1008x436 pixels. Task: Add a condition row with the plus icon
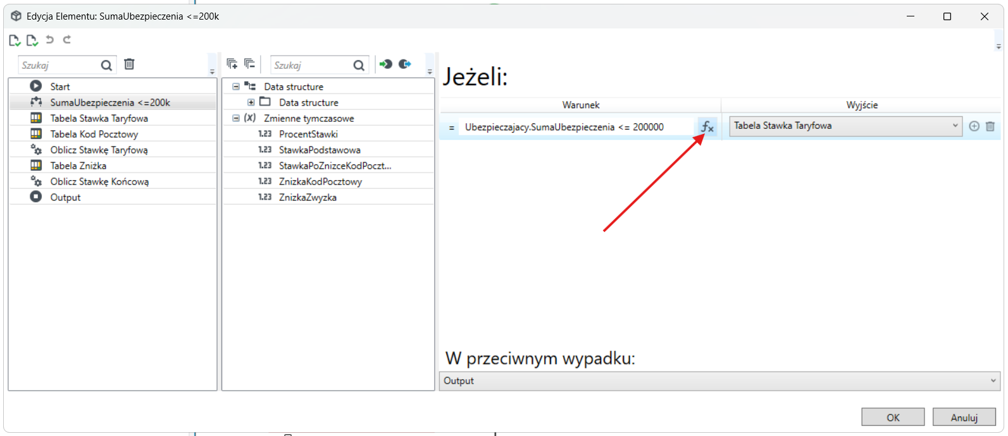click(974, 126)
